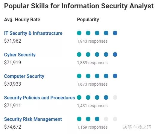Click the $74,672 salary value
This screenshot has height=134, width=155.
[13, 127]
